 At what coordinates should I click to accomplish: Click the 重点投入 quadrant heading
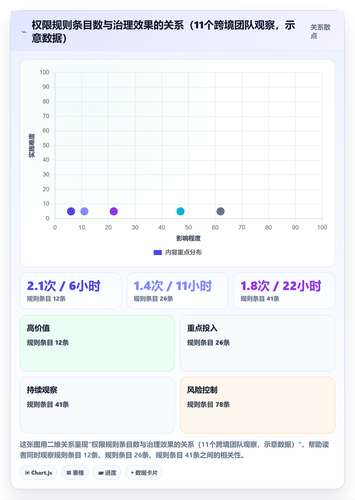point(202,328)
